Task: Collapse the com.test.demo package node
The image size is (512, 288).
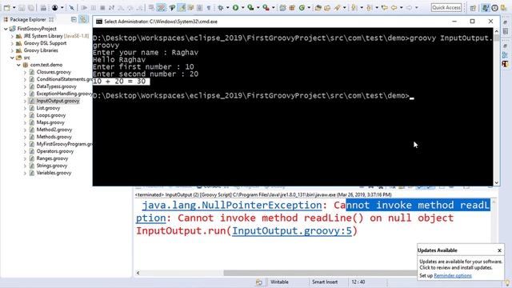Action: (x=18, y=65)
